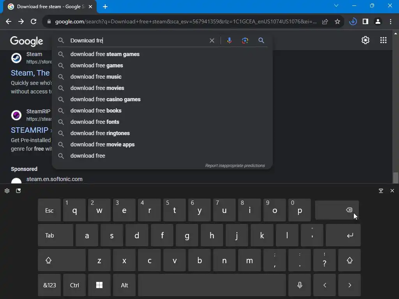Open the Chrome downloads icon
Viewport: 399px width, 299px height.
353,22
